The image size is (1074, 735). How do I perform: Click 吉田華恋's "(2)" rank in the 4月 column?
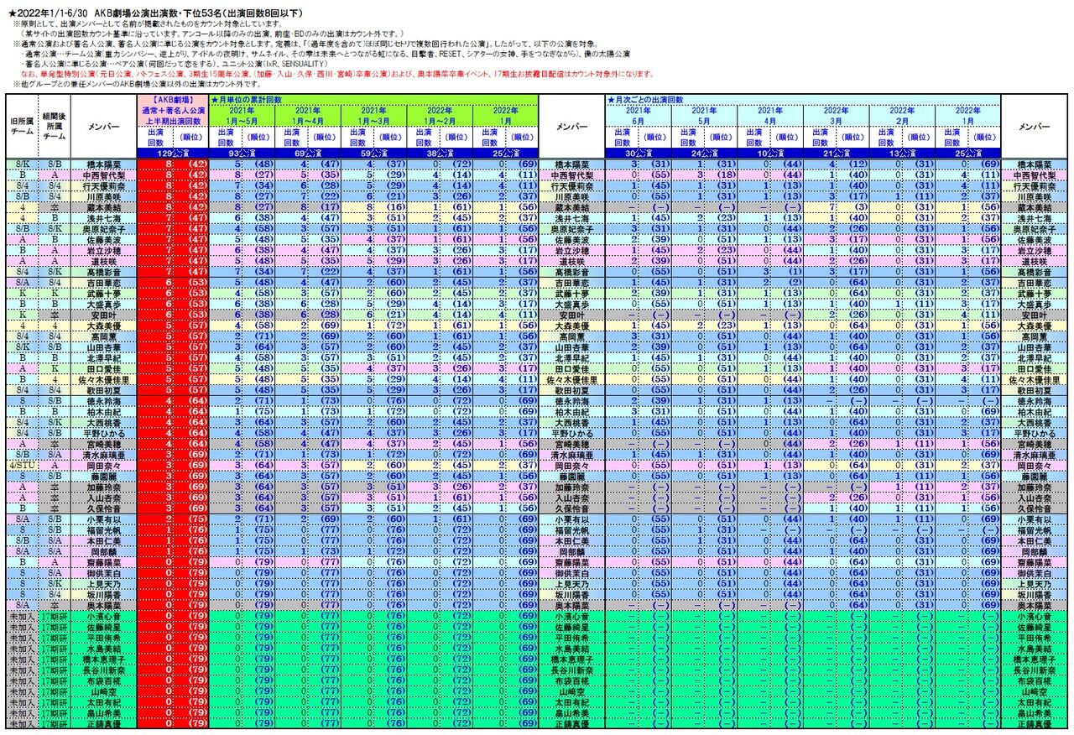(788, 283)
